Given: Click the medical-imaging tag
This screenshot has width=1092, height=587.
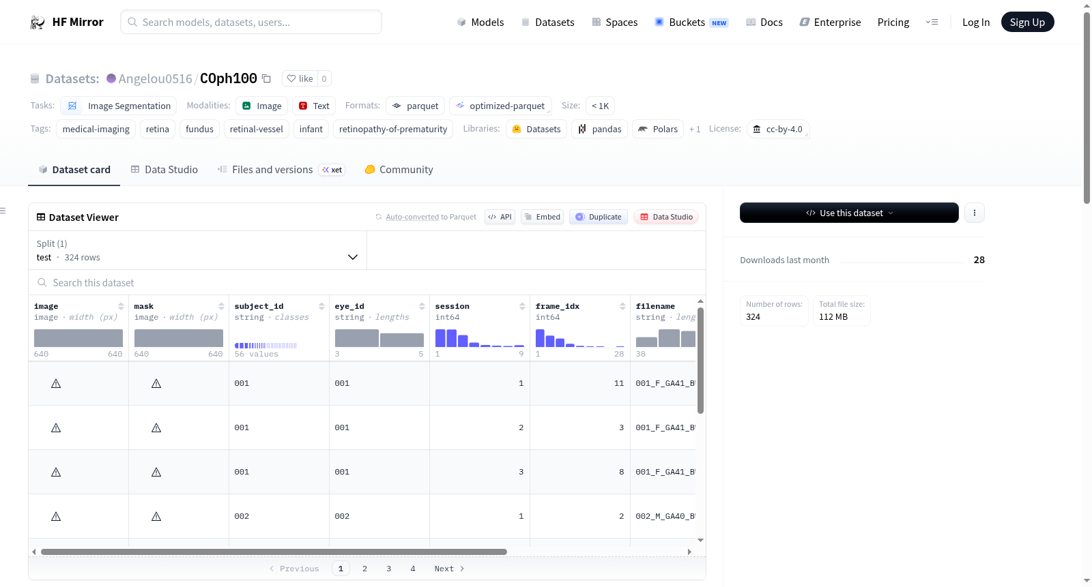Looking at the screenshot, I should 96,129.
